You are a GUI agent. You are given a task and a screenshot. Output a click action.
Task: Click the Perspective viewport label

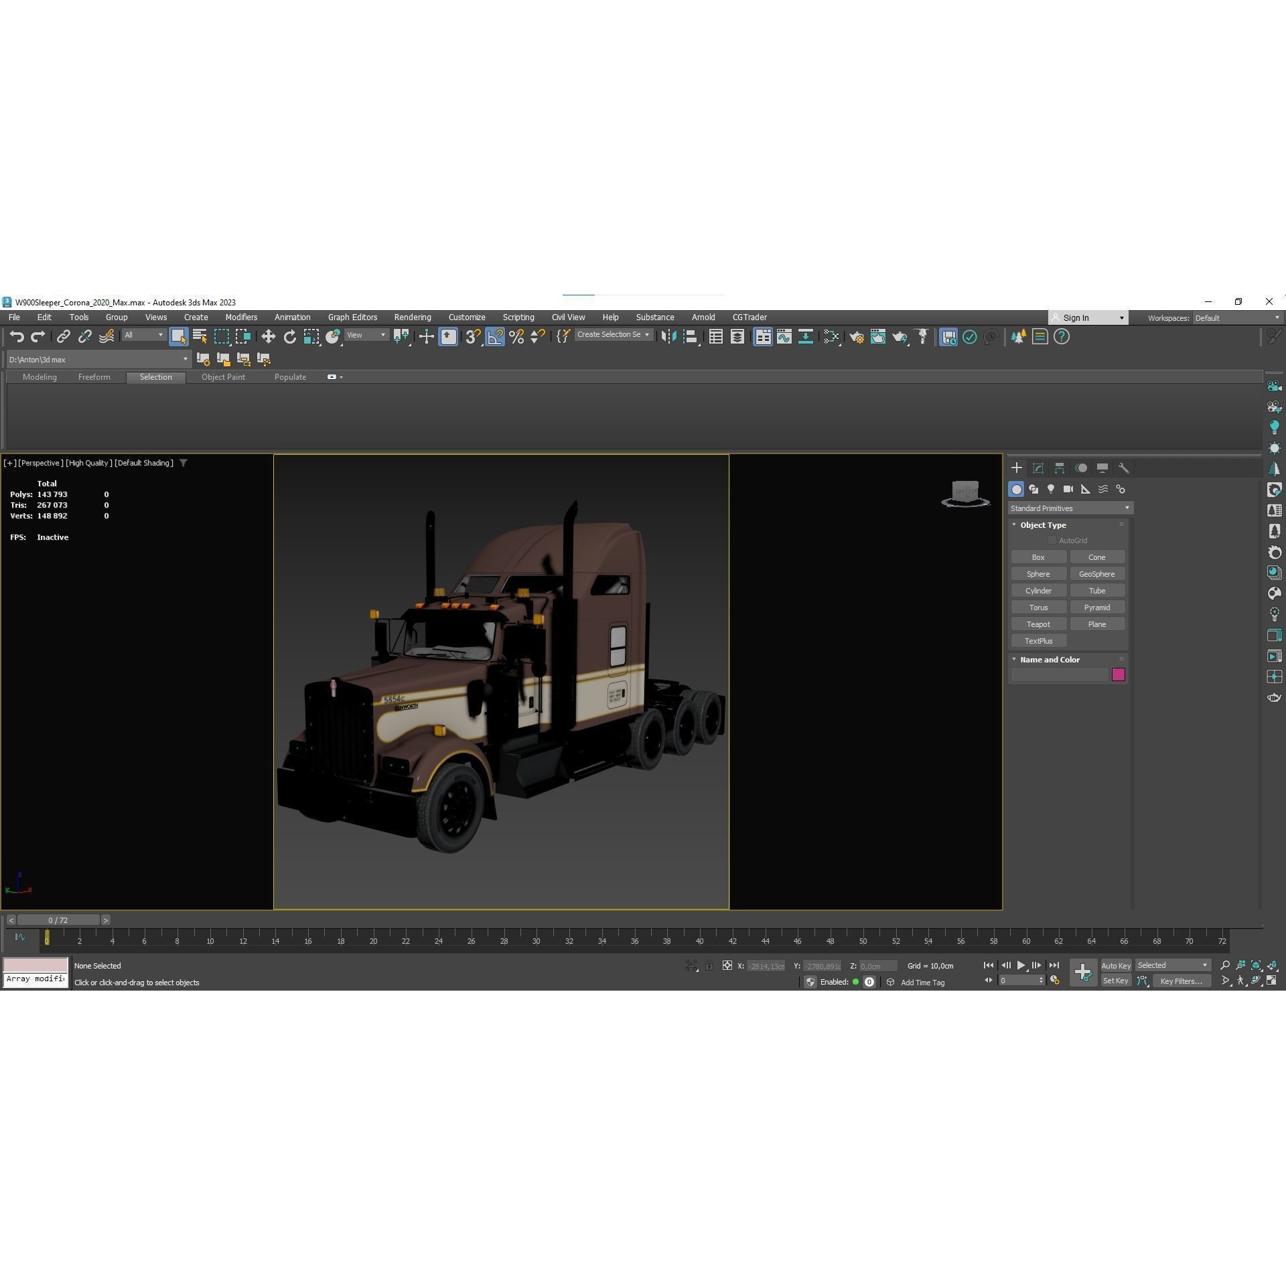(x=40, y=463)
